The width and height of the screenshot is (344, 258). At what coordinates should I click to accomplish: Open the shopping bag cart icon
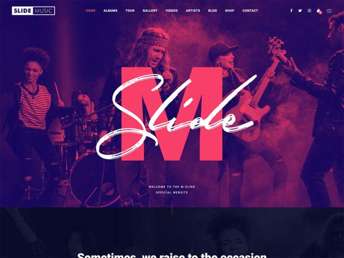[x=318, y=11]
